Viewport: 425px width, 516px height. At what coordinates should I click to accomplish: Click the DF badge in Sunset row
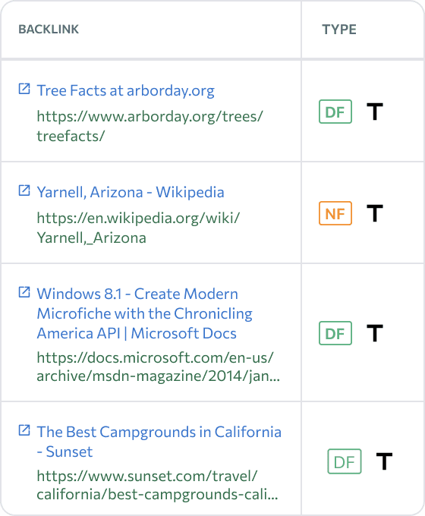tap(345, 461)
